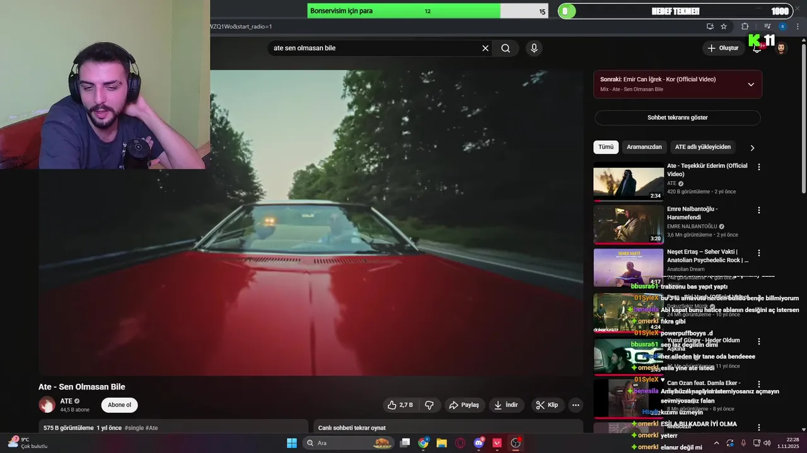Create a clip with Klip button
This screenshot has width=807, height=453.
pos(547,405)
